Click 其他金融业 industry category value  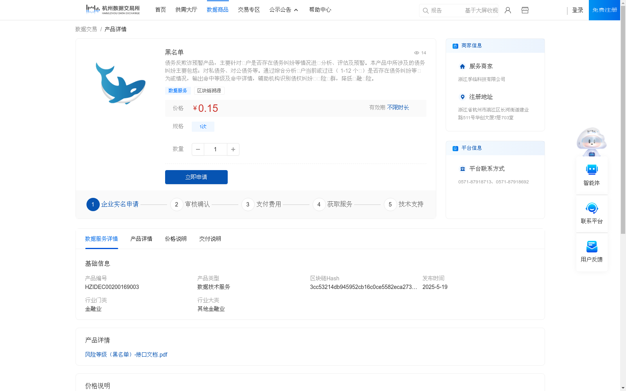coord(211,309)
